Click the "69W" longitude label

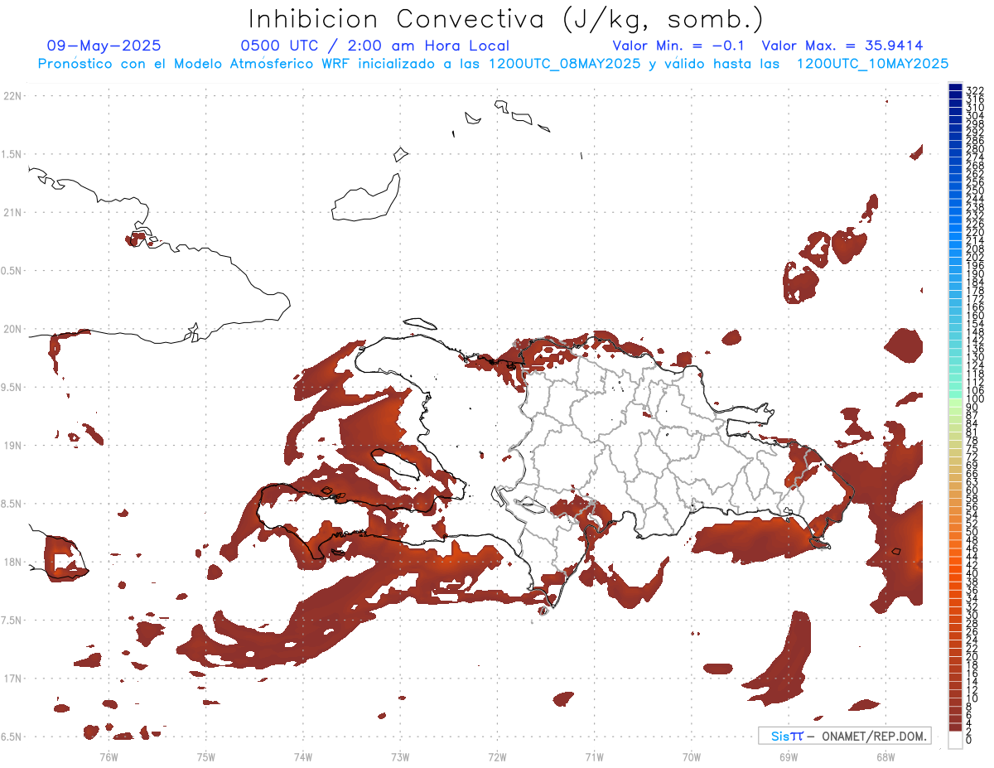[x=789, y=756]
